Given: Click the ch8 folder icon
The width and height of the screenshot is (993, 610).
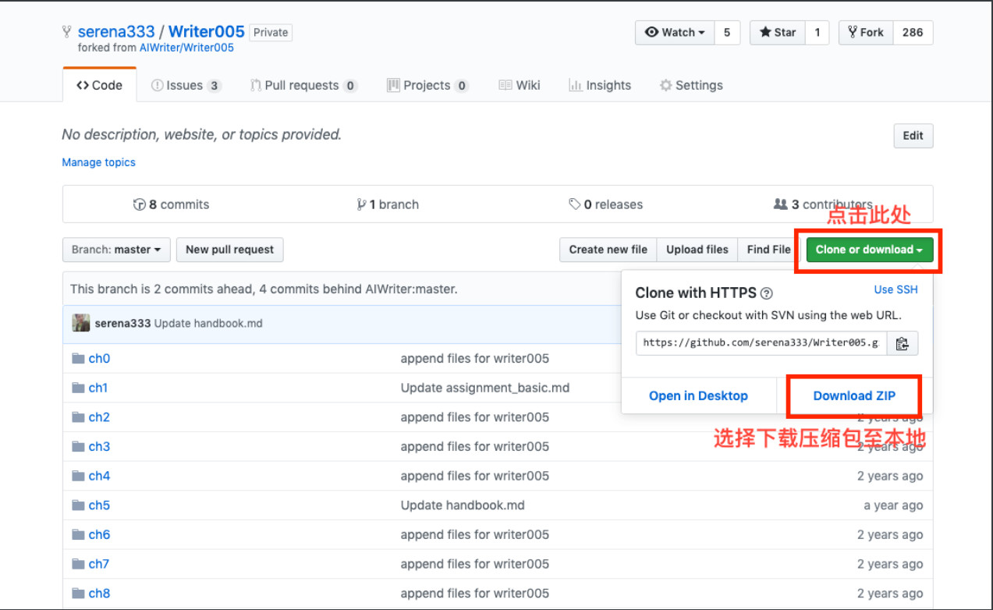Looking at the screenshot, I should pyautogui.click(x=78, y=593).
